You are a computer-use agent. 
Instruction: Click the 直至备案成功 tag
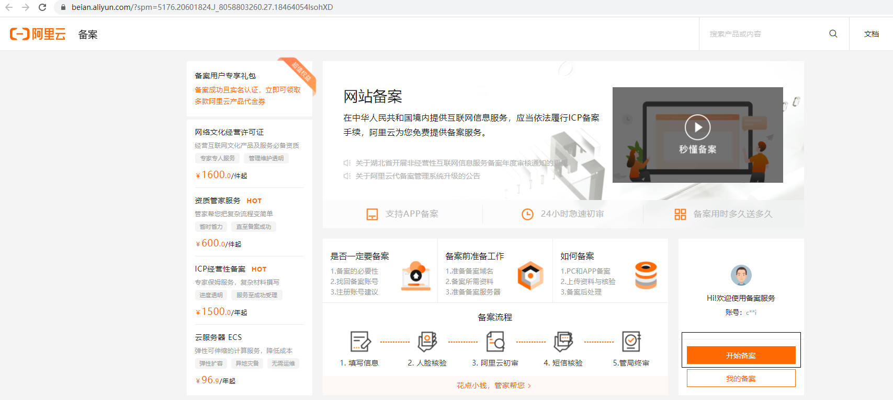pos(254,227)
